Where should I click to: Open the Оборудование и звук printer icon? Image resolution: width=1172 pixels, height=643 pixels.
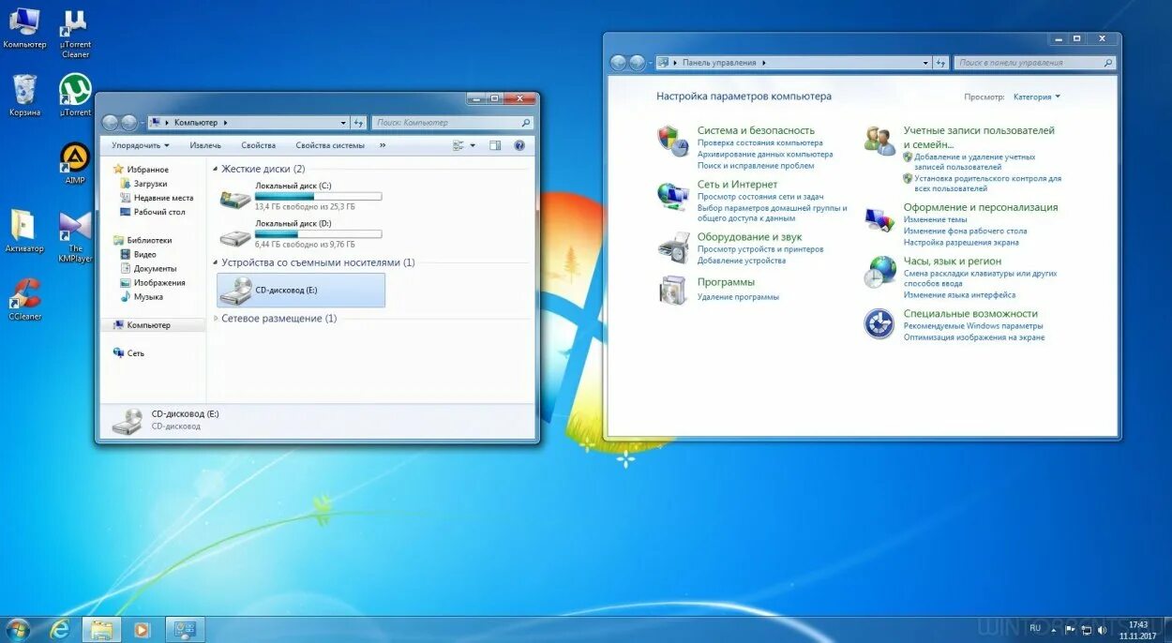[673, 247]
